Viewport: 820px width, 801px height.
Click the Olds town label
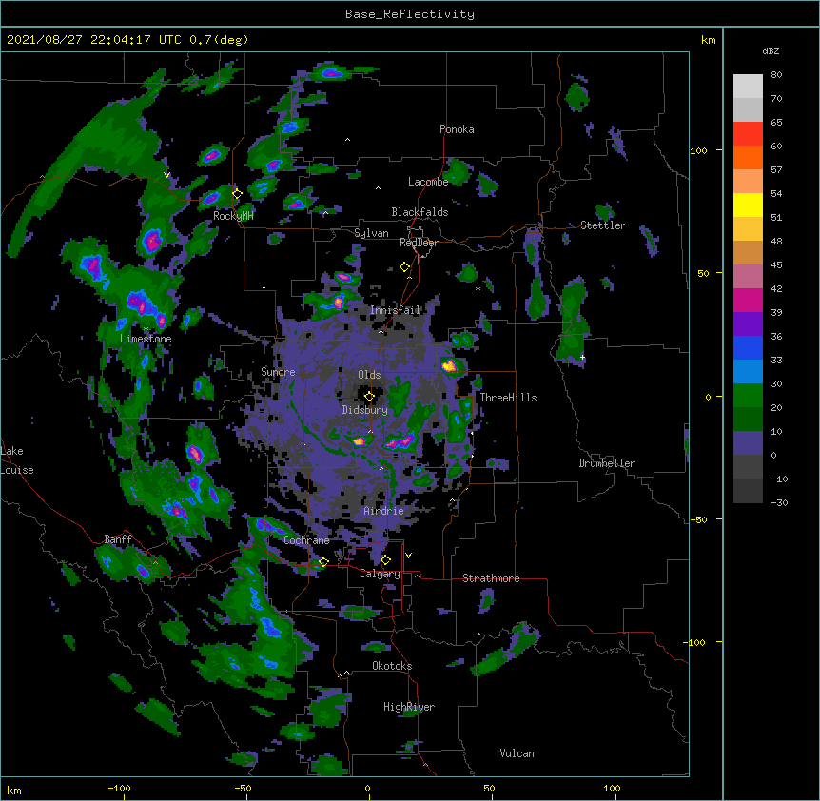click(369, 375)
